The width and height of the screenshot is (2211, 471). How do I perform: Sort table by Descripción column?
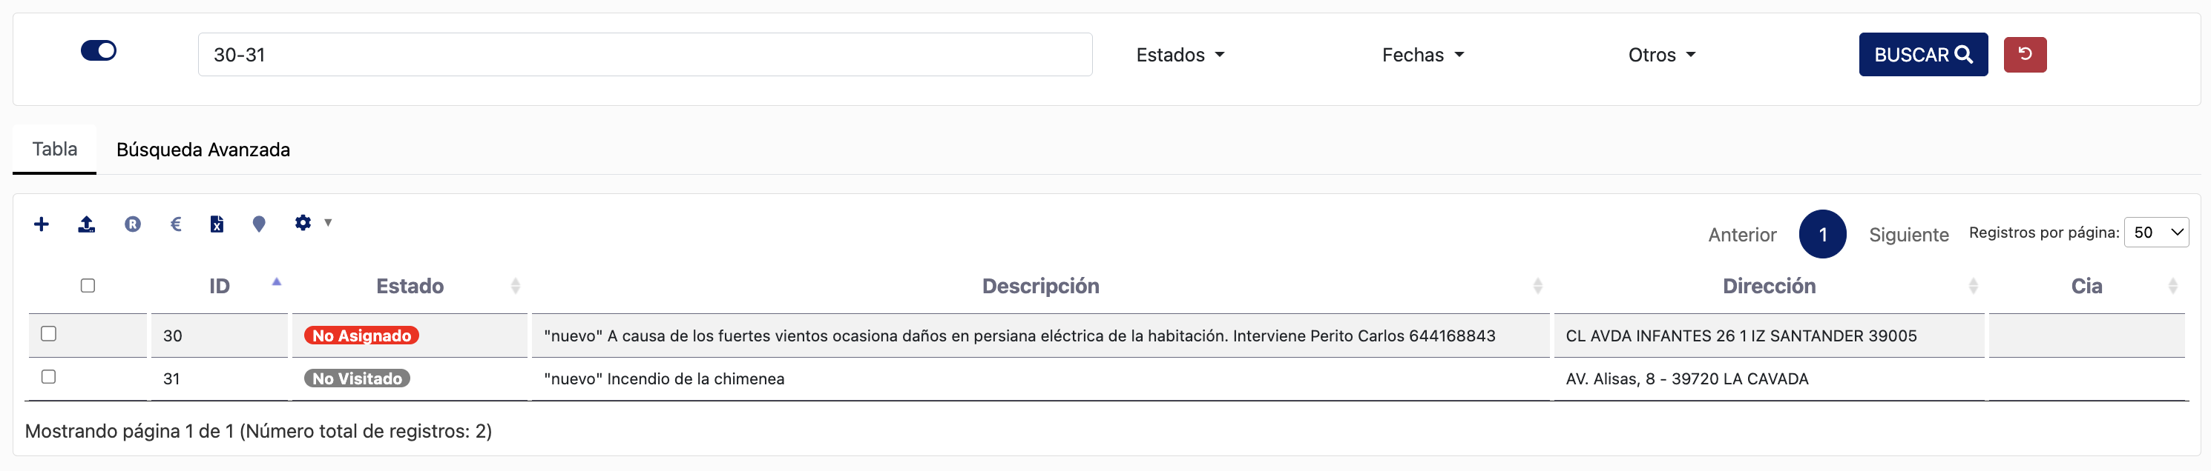click(x=1040, y=286)
